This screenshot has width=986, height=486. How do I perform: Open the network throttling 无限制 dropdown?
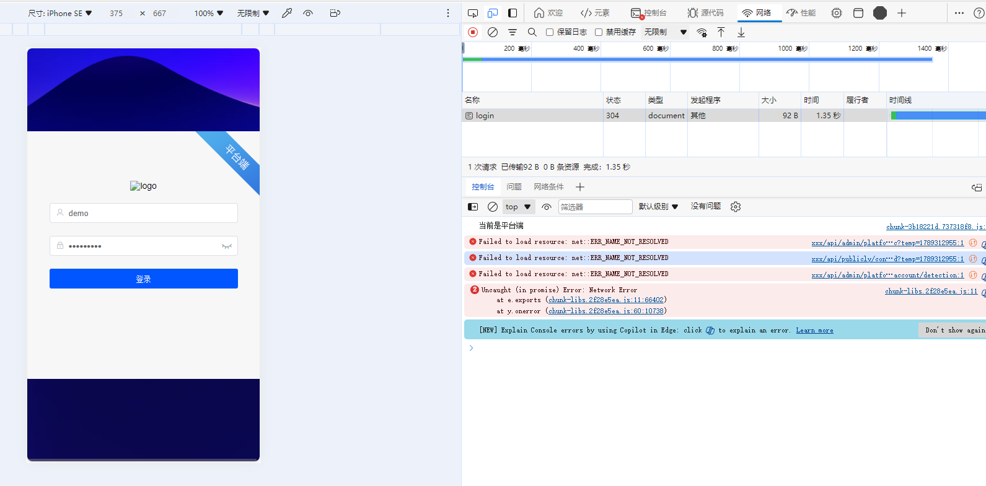[x=665, y=32]
